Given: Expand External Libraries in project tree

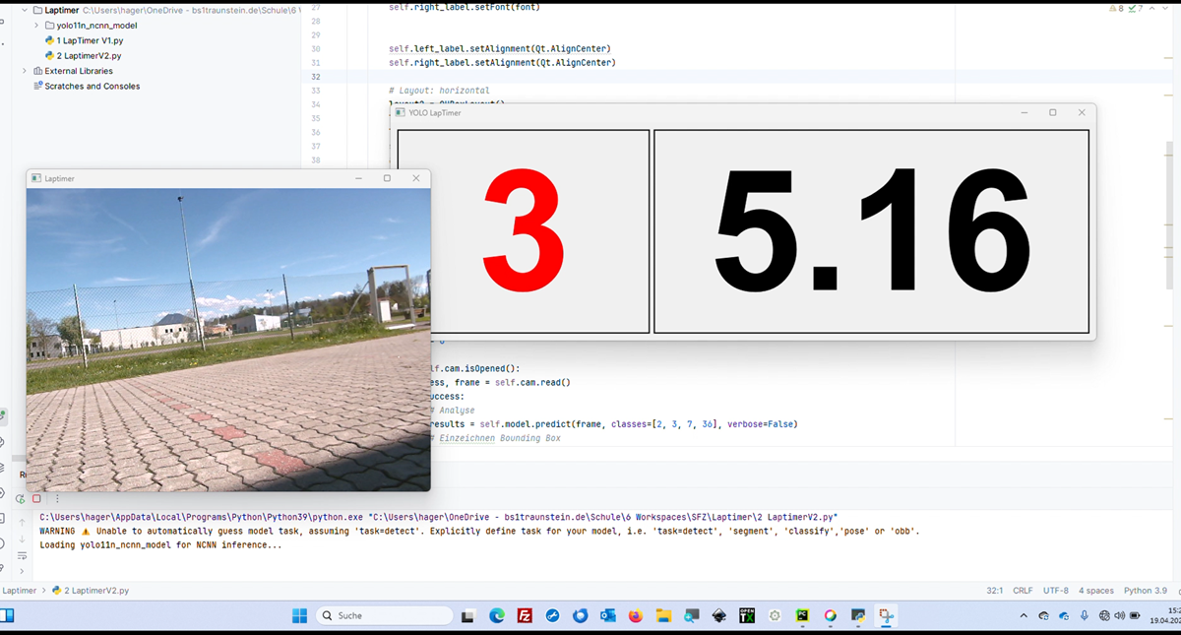Looking at the screenshot, I should pyautogui.click(x=25, y=71).
